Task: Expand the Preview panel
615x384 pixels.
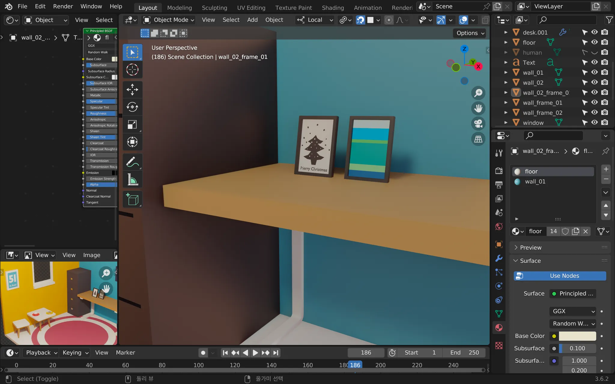Action: (530, 247)
